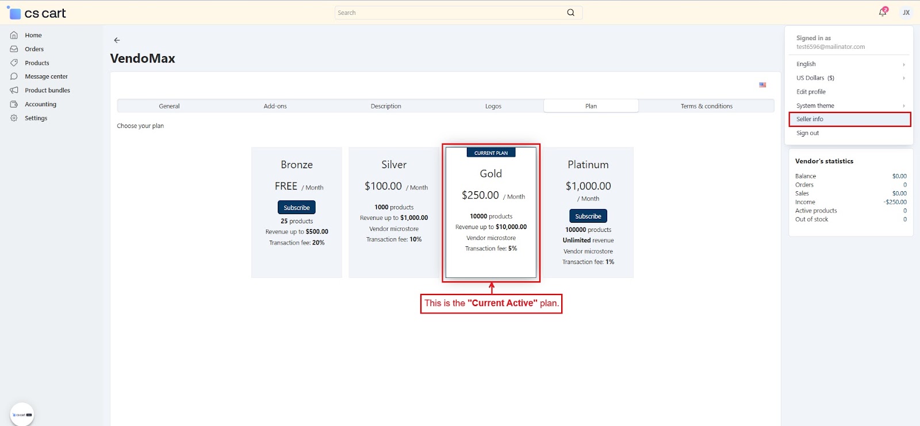The image size is (920, 426).
Task: Click the search magnifier icon
Action: pos(570,13)
